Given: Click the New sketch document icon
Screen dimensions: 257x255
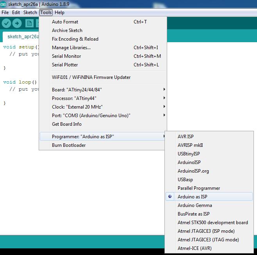Looking at the screenshot, I should (x=30, y=23).
